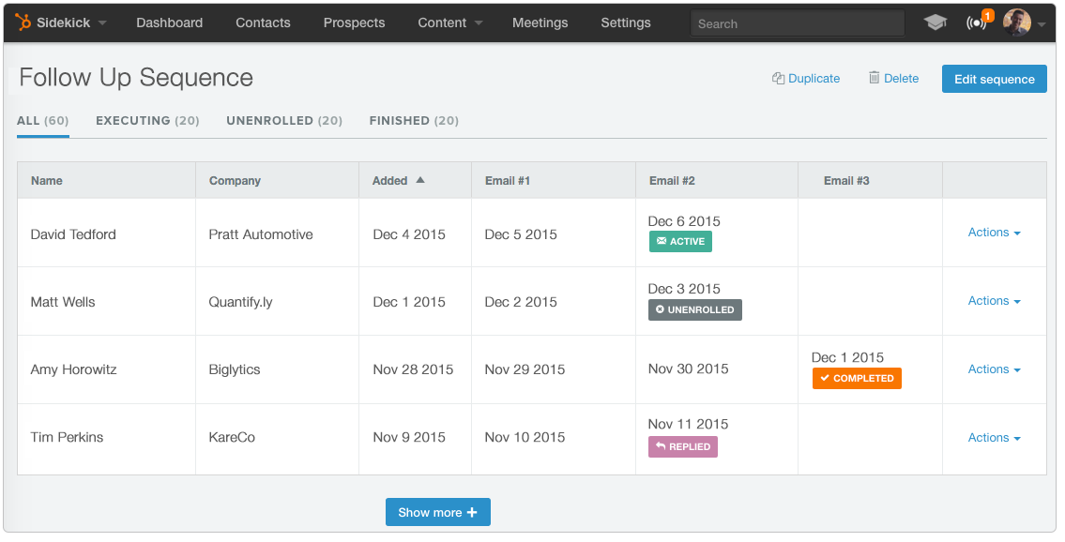Switch to the EXECUTING tab

[147, 121]
